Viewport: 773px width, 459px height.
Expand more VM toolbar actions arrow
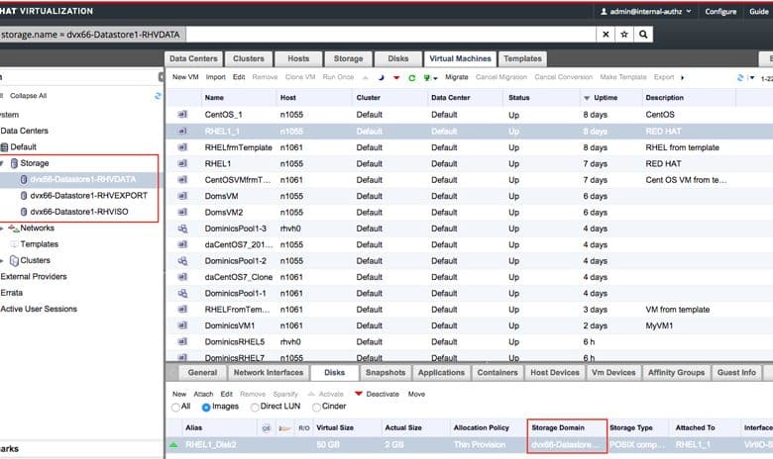click(682, 78)
